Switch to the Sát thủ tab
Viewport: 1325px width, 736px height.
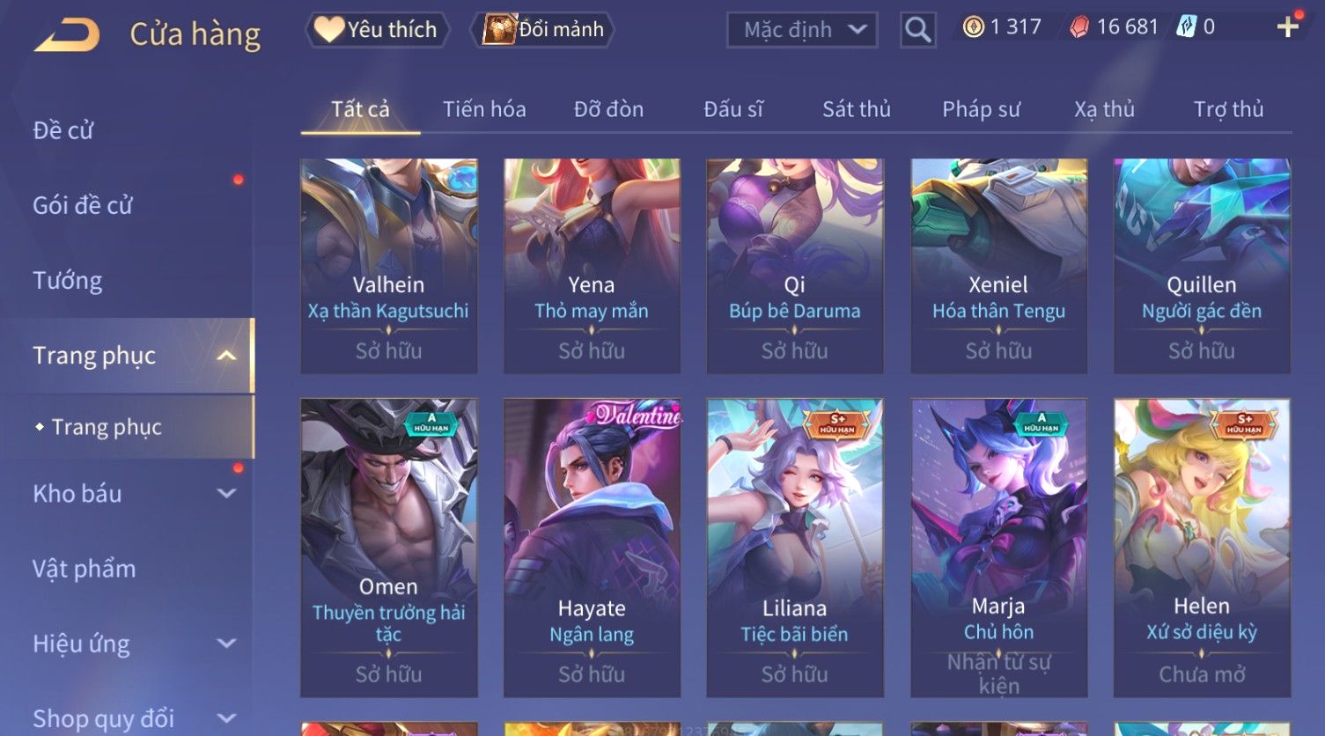pyautogui.click(x=856, y=109)
